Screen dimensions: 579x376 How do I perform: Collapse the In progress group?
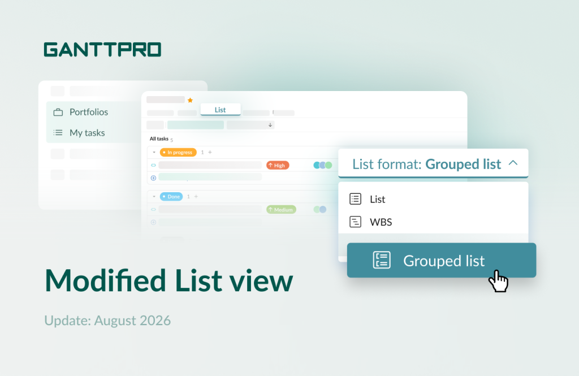click(154, 152)
